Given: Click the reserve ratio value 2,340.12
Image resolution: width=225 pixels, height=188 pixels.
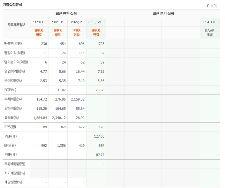Looking at the screenshot, I should 59,118.
